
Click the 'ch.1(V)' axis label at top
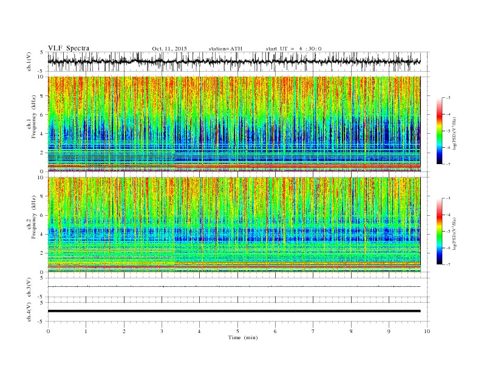pos(29,61)
